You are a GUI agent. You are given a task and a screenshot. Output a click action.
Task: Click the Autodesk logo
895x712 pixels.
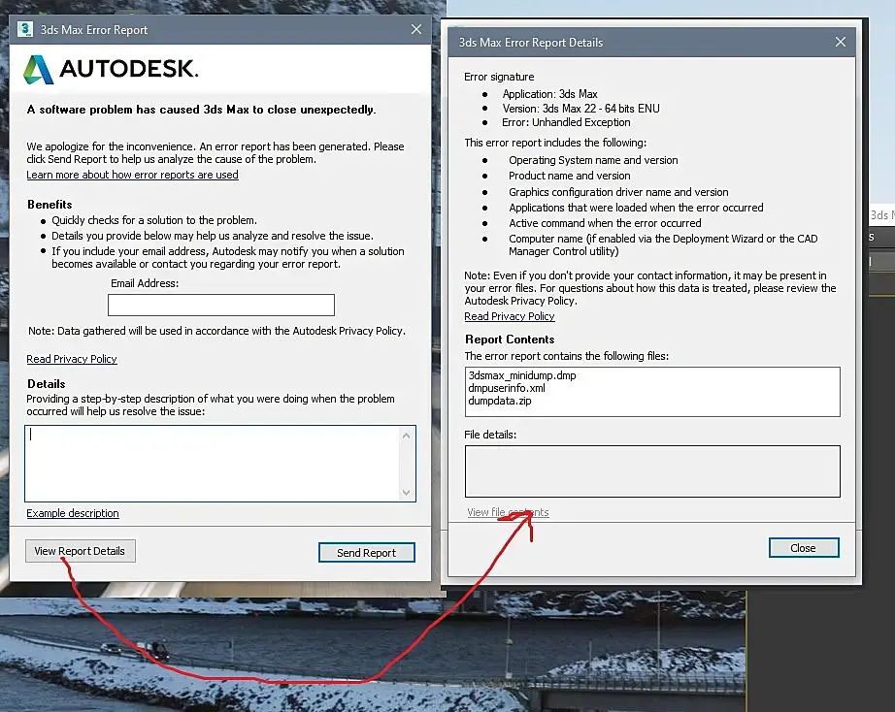pos(111,69)
